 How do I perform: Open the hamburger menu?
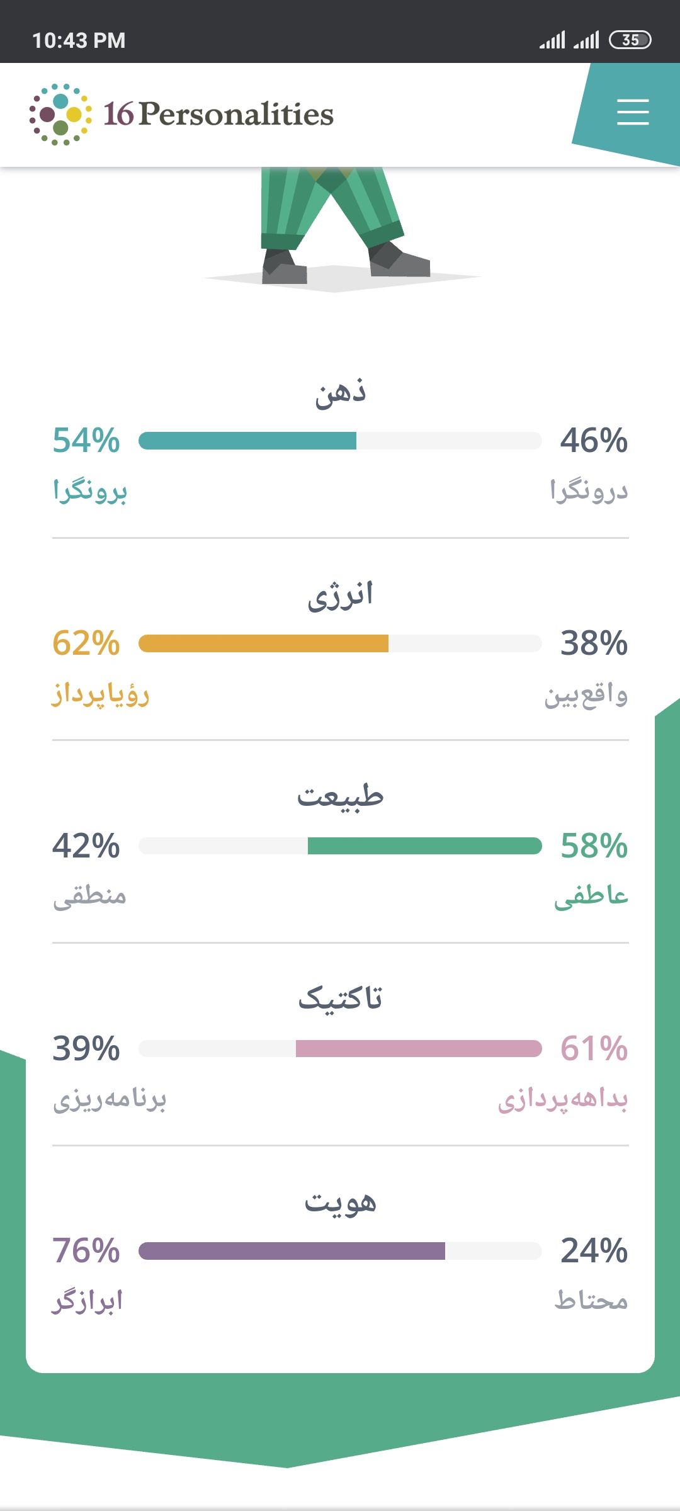pos(632,113)
